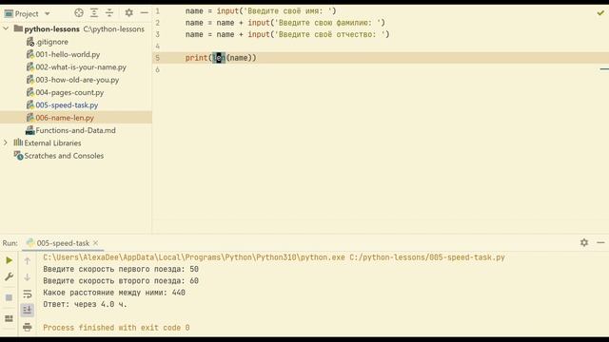Click empty line 6 in gutter

pos(157,69)
